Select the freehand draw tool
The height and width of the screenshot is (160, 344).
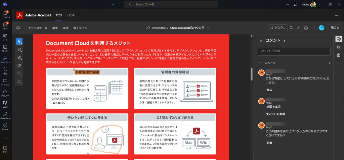[x=19, y=65]
